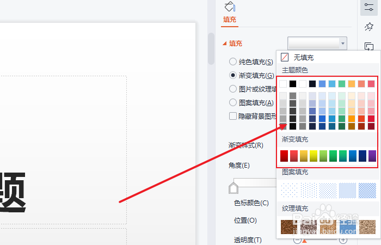
Task: Click the 透明度(T) label
Action: pyautogui.click(x=248, y=240)
